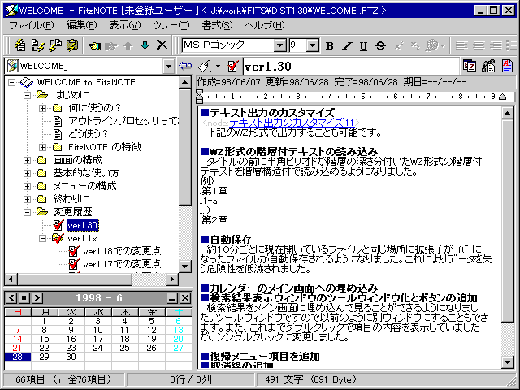Align text right using toolbar icon

[496, 45]
